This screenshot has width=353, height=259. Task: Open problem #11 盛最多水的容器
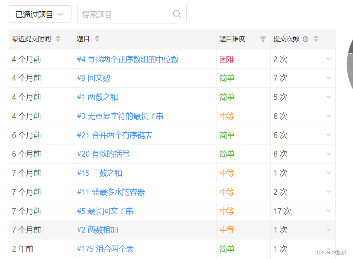point(111,192)
